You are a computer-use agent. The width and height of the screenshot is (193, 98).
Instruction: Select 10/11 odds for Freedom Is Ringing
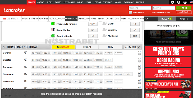(x=93, y=24)
